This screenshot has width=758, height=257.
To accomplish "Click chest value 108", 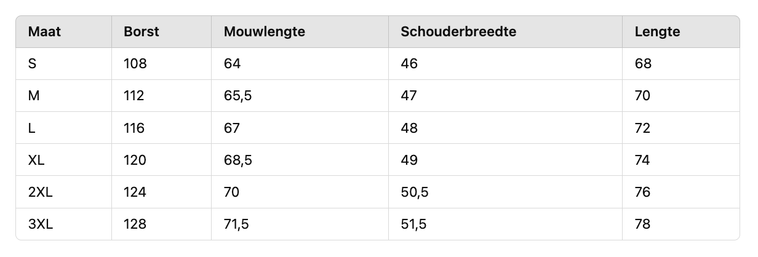I will pos(135,64).
